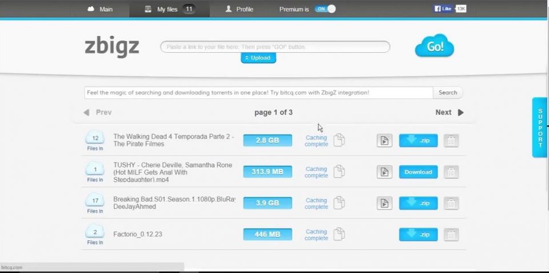
Task: Download Factorio_0.12.23 as zip
Action: pos(418,235)
